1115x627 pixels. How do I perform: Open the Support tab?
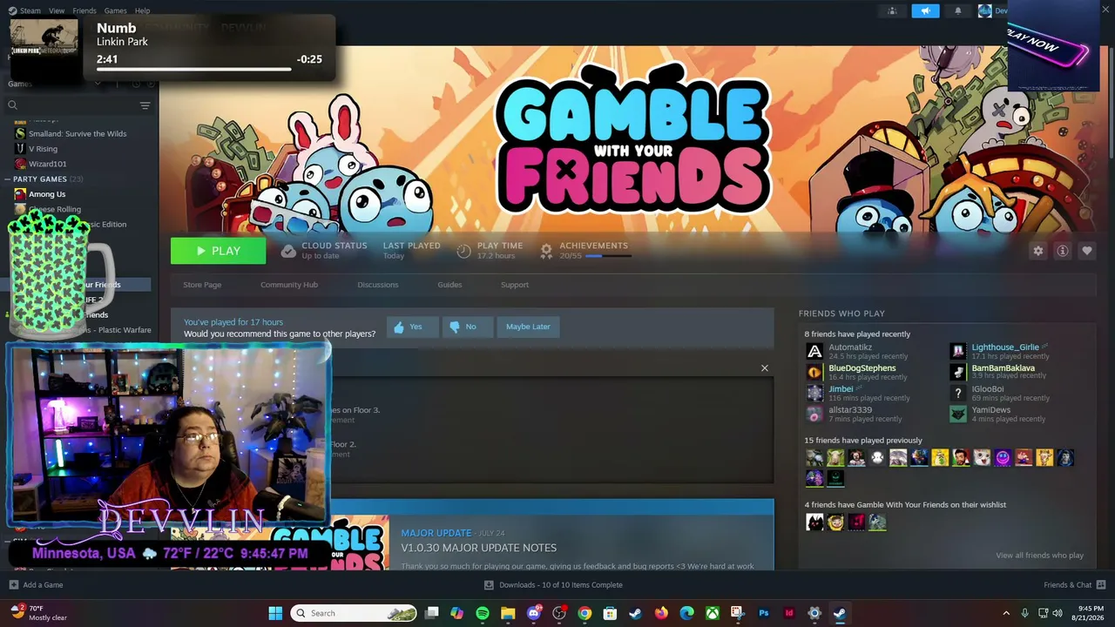click(x=514, y=285)
